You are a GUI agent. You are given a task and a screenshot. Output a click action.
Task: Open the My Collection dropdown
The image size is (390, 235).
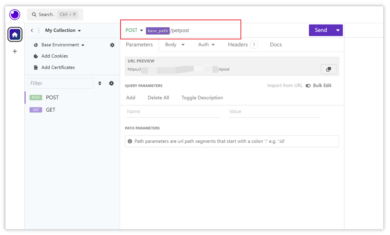63,30
